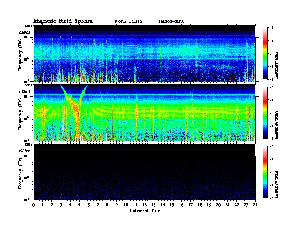Click inside the dark dZ/dt spectrogram plot
The height and width of the screenshot is (235, 304).
(x=144, y=172)
